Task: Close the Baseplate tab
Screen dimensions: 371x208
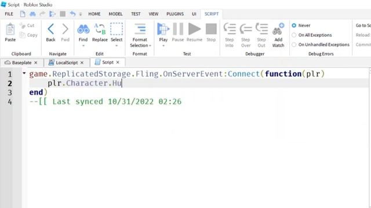Action: pos(36,63)
